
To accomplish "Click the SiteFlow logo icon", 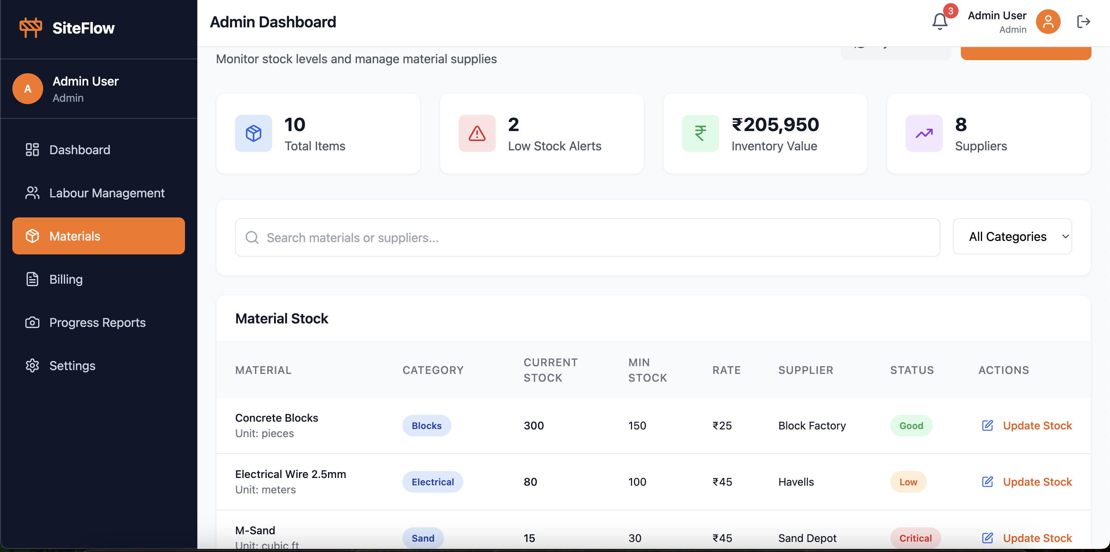I will coord(30,28).
